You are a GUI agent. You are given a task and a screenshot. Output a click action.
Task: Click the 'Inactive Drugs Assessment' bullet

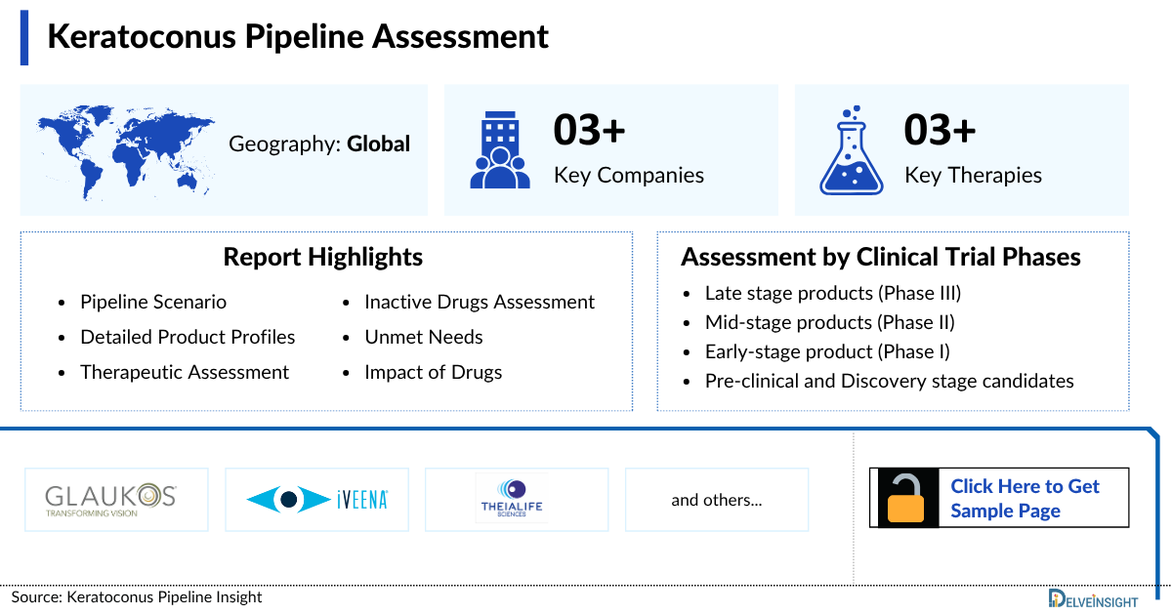pyautogui.click(x=480, y=303)
